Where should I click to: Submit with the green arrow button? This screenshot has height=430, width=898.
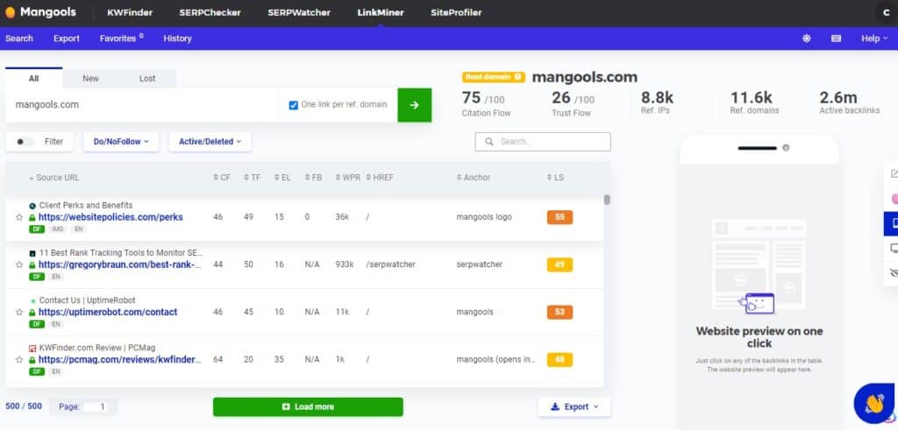[x=415, y=104]
